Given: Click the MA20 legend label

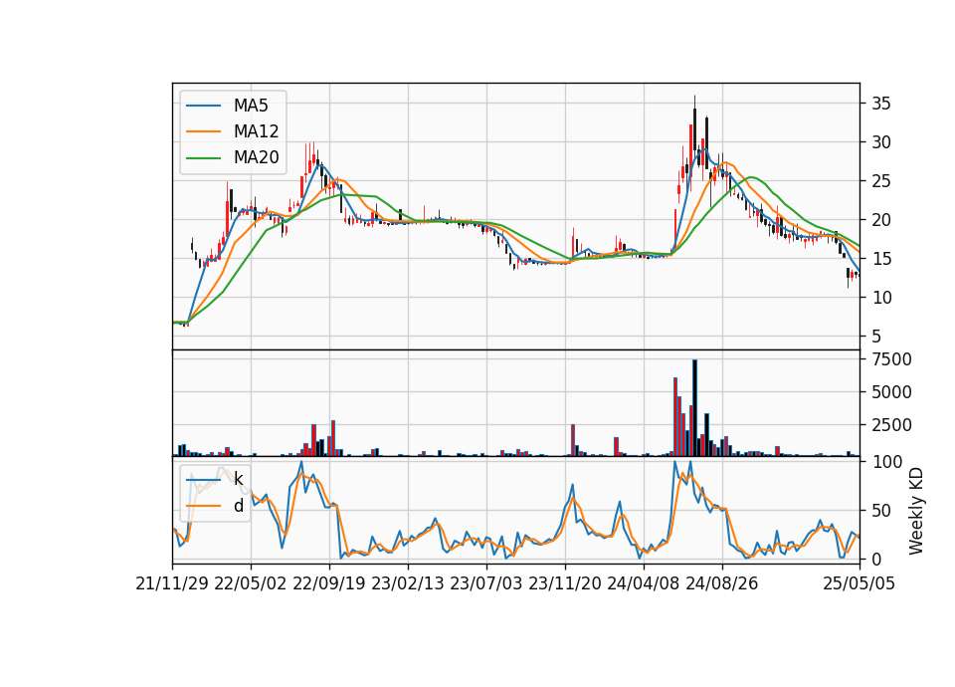Looking at the screenshot, I should [257, 157].
